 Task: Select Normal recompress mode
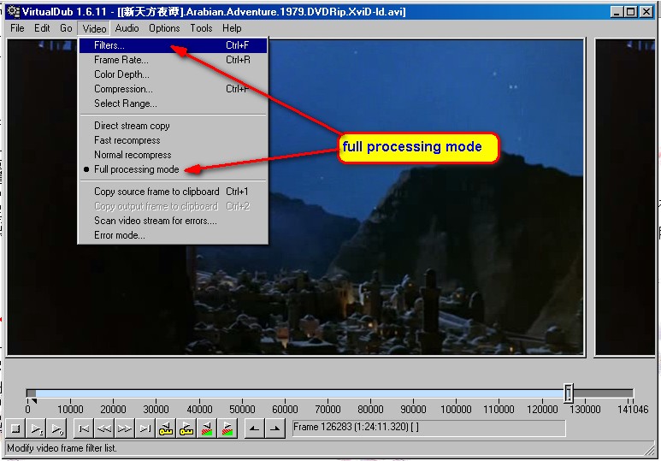(173, 155)
